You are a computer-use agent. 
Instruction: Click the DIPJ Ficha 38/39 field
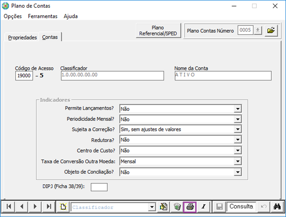tap(99, 187)
